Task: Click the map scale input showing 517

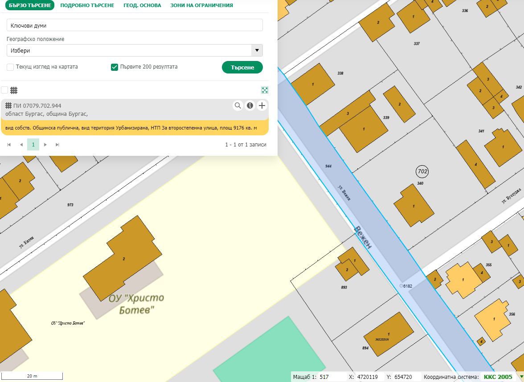Action: (331, 377)
